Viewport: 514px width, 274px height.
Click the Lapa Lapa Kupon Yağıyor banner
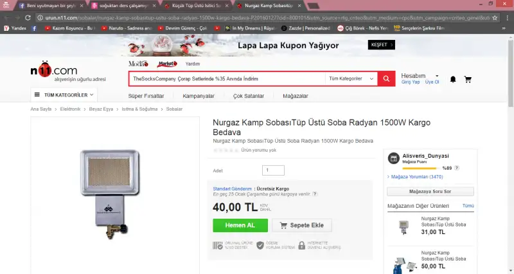pyautogui.click(x=257, y=45)
